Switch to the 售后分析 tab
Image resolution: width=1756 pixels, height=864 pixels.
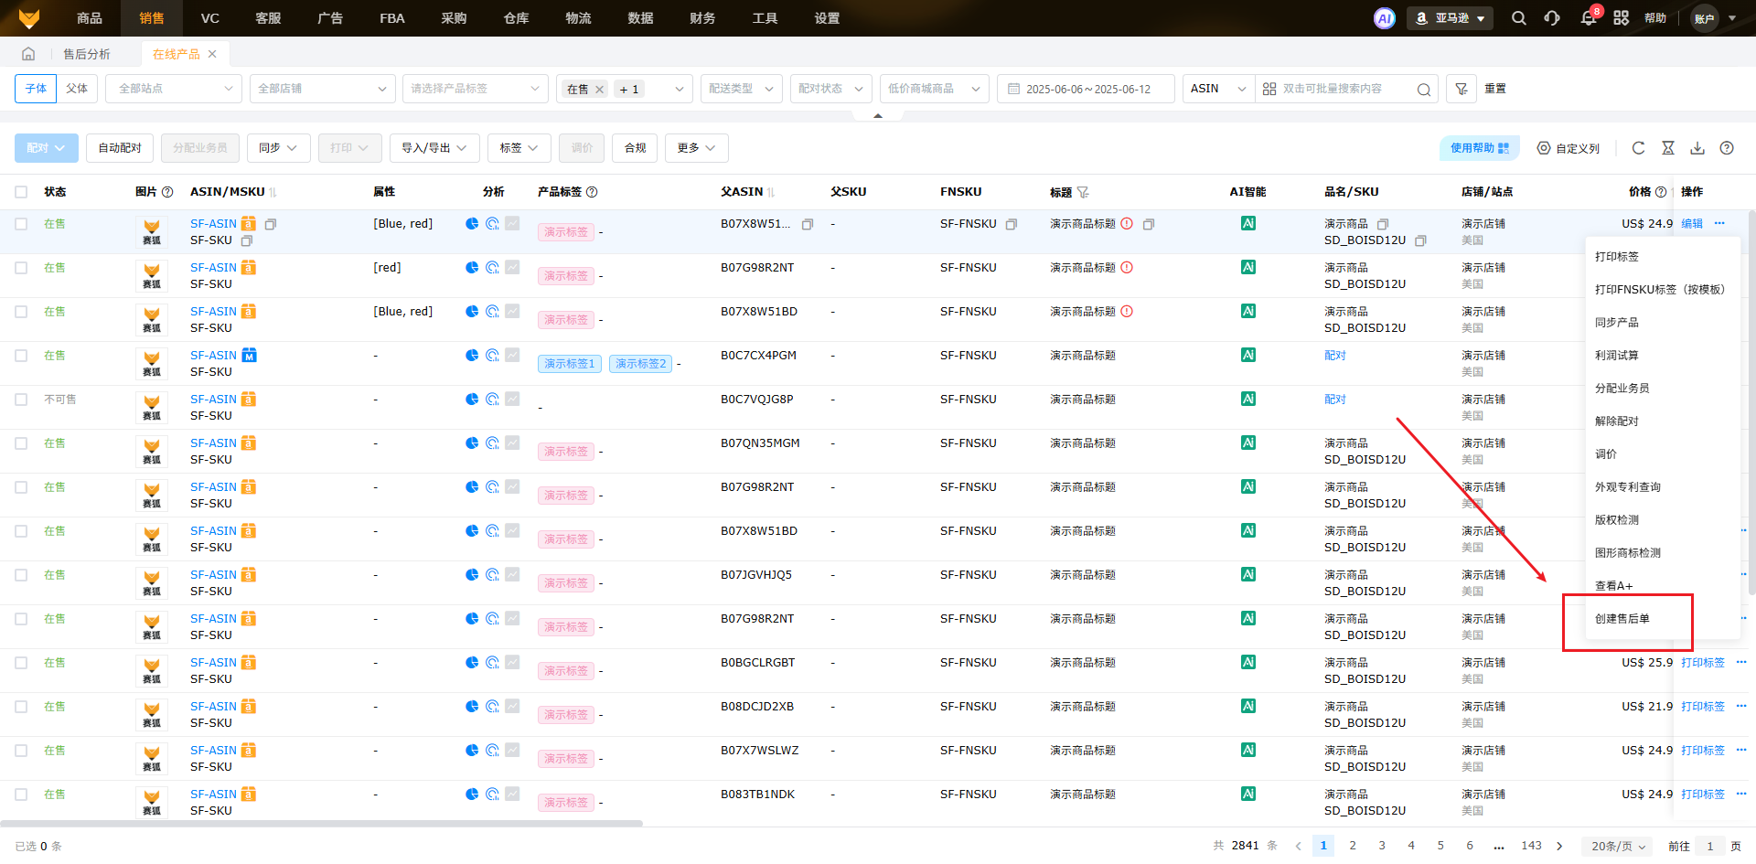pos(86,54)
